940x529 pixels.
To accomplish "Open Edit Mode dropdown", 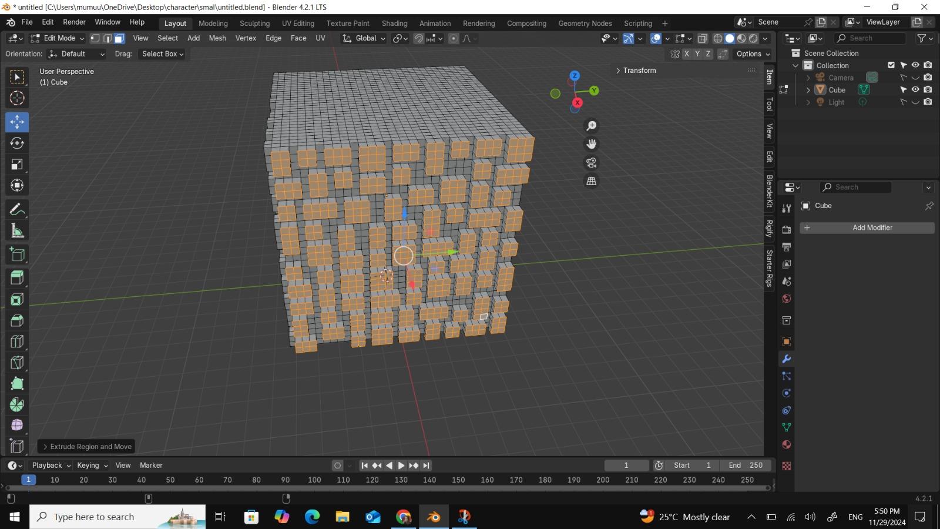I will pos(58,38).
